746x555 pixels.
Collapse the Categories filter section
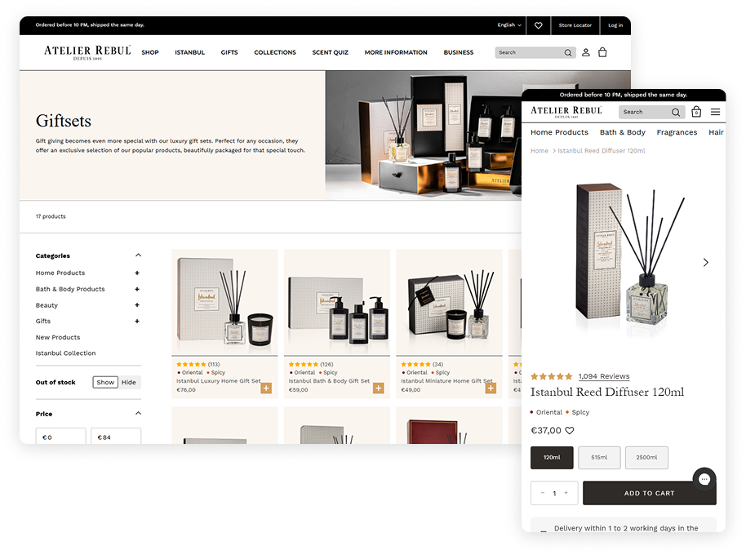[x=138, y=255]
